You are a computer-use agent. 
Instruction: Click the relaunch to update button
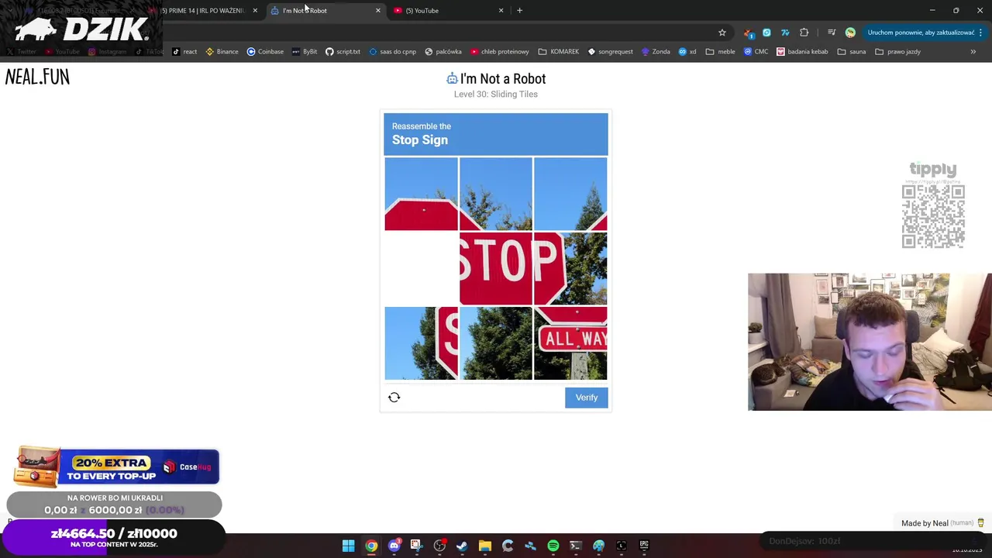pos(925,33)
